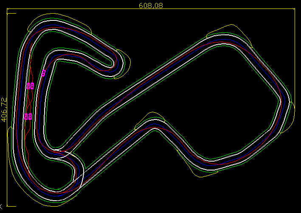Select the 608,08 horizontal dimension text

[x=151, y=6]
